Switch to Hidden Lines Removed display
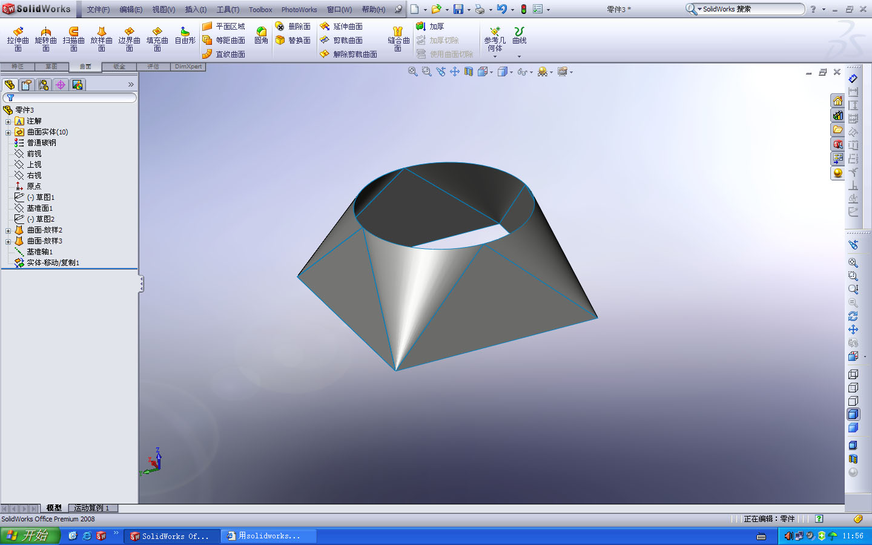The image size is (872, 545). click(853, 401)
